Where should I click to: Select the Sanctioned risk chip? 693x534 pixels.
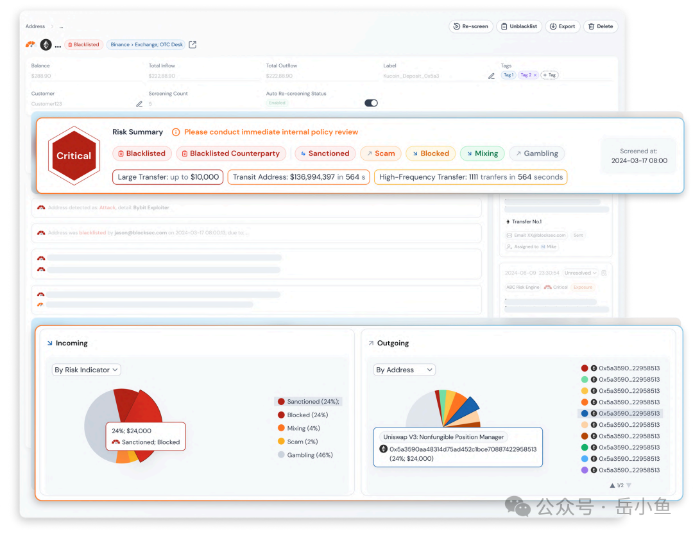coord(325,153)
